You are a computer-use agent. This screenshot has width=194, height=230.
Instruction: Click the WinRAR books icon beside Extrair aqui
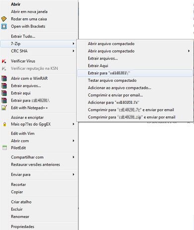[x=4, y=93]
